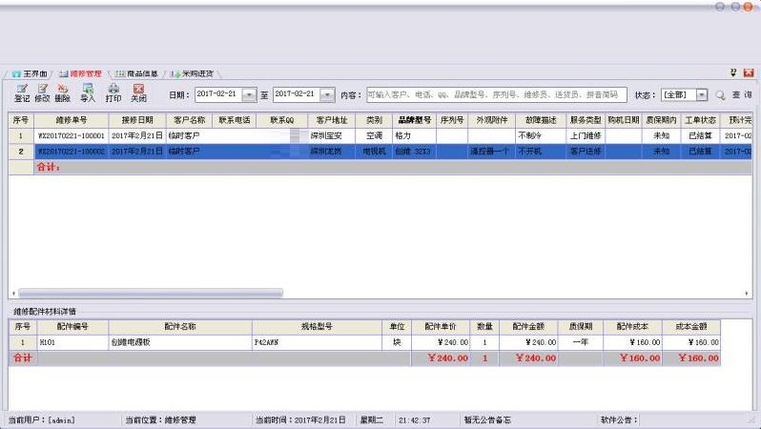
Task: Click the scrollbar right arrow of repair list
Action: [x=747, y=293]
